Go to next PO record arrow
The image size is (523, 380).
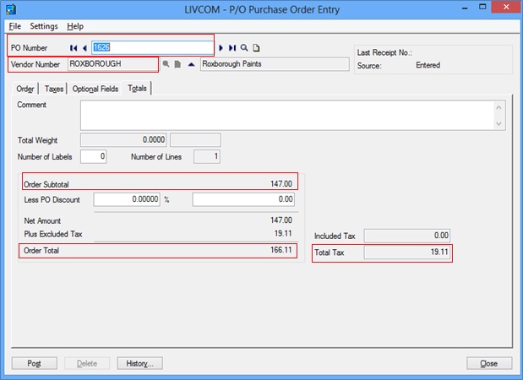click(x=221, y=48)
